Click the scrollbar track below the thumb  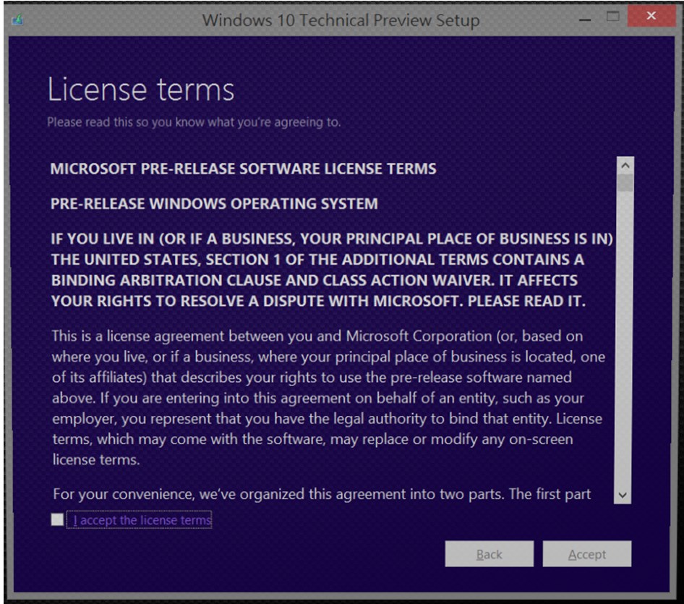[x=624, y=339]
